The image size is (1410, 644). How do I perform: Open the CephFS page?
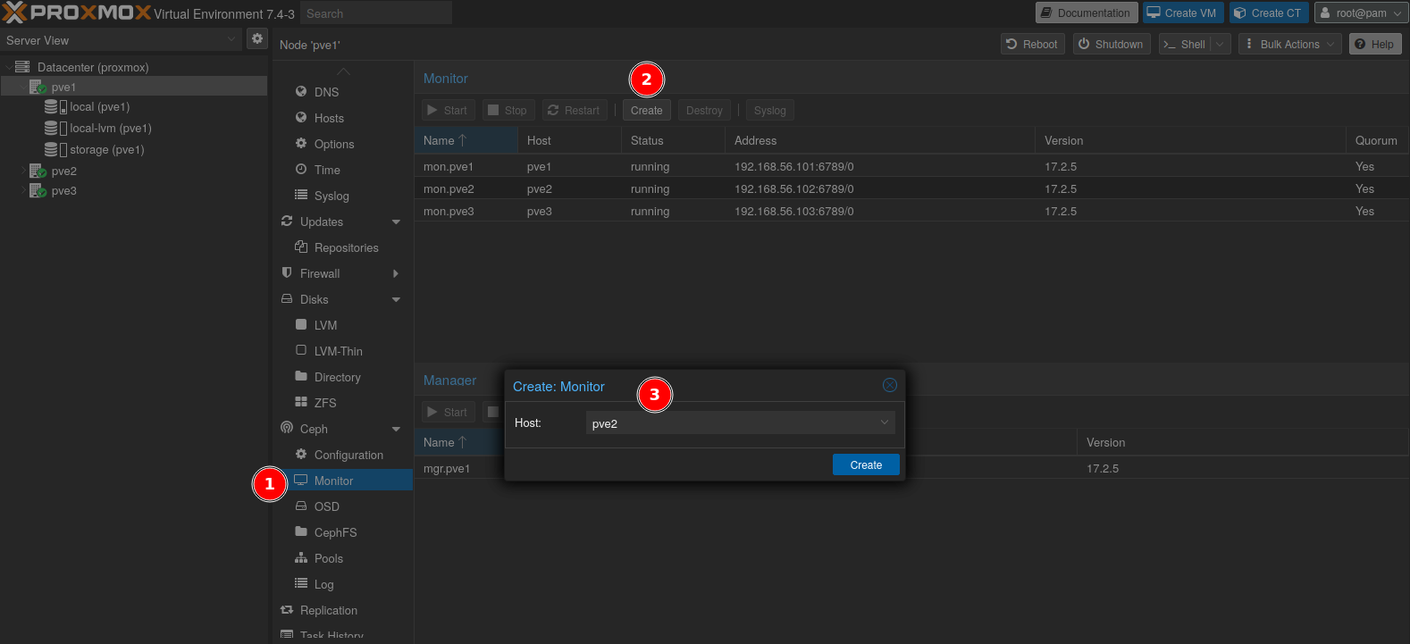click(335, 532)
